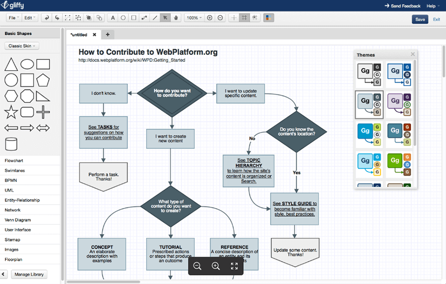
Task: Select the Pointer arrow tool
Action: click(x=165, y=18)
